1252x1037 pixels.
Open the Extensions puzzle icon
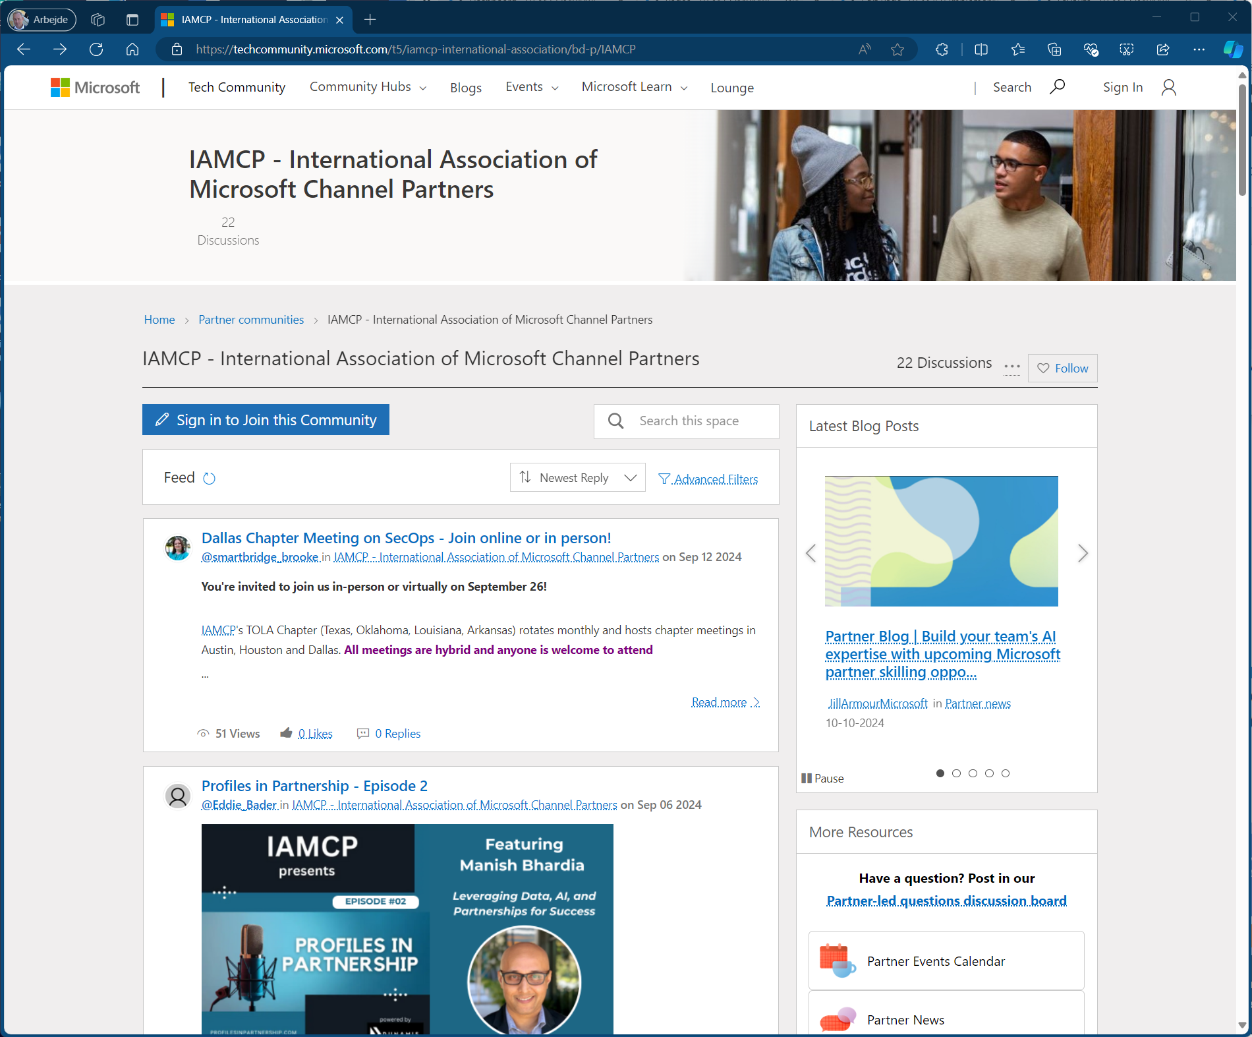click(x=942, y=49)
